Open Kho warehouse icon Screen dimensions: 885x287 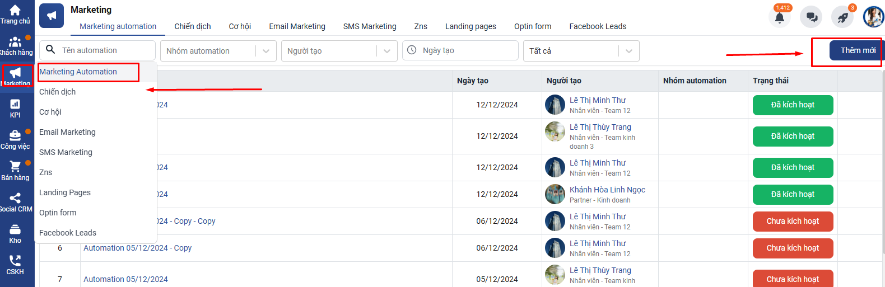(x=15, y=230)
